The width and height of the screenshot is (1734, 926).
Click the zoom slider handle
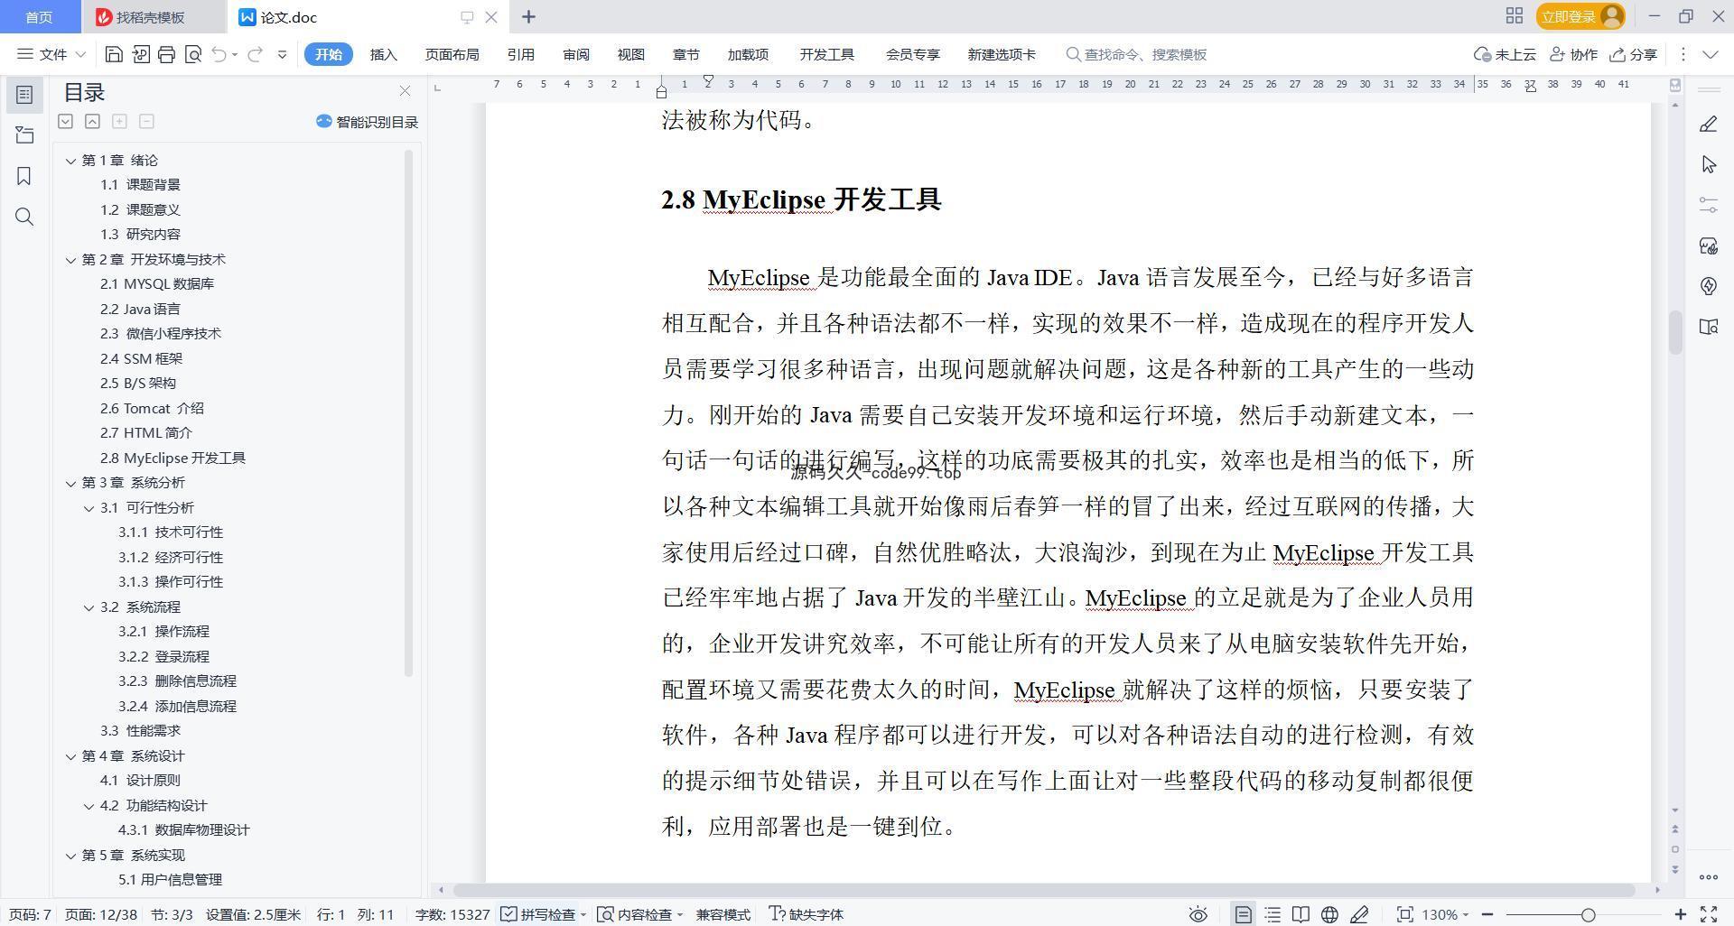tap(1588, 914)
